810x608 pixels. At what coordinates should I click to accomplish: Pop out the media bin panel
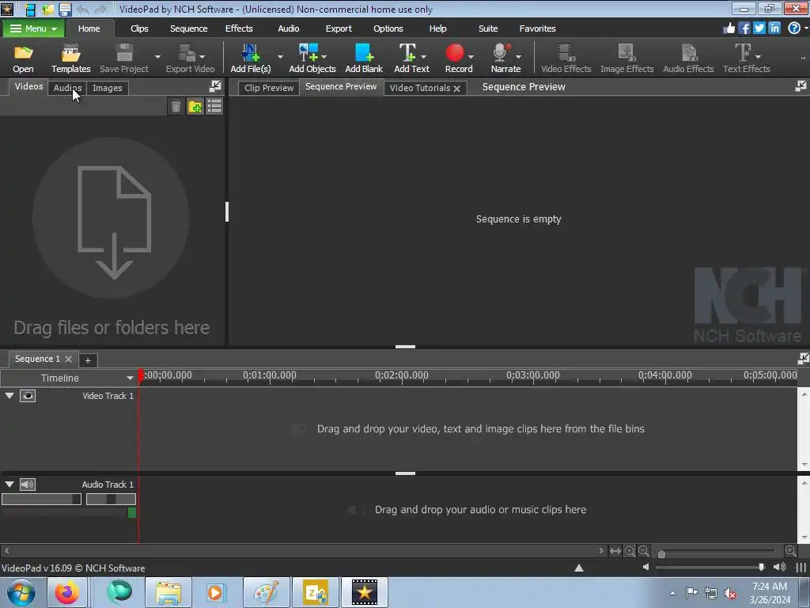click(215, 86)
